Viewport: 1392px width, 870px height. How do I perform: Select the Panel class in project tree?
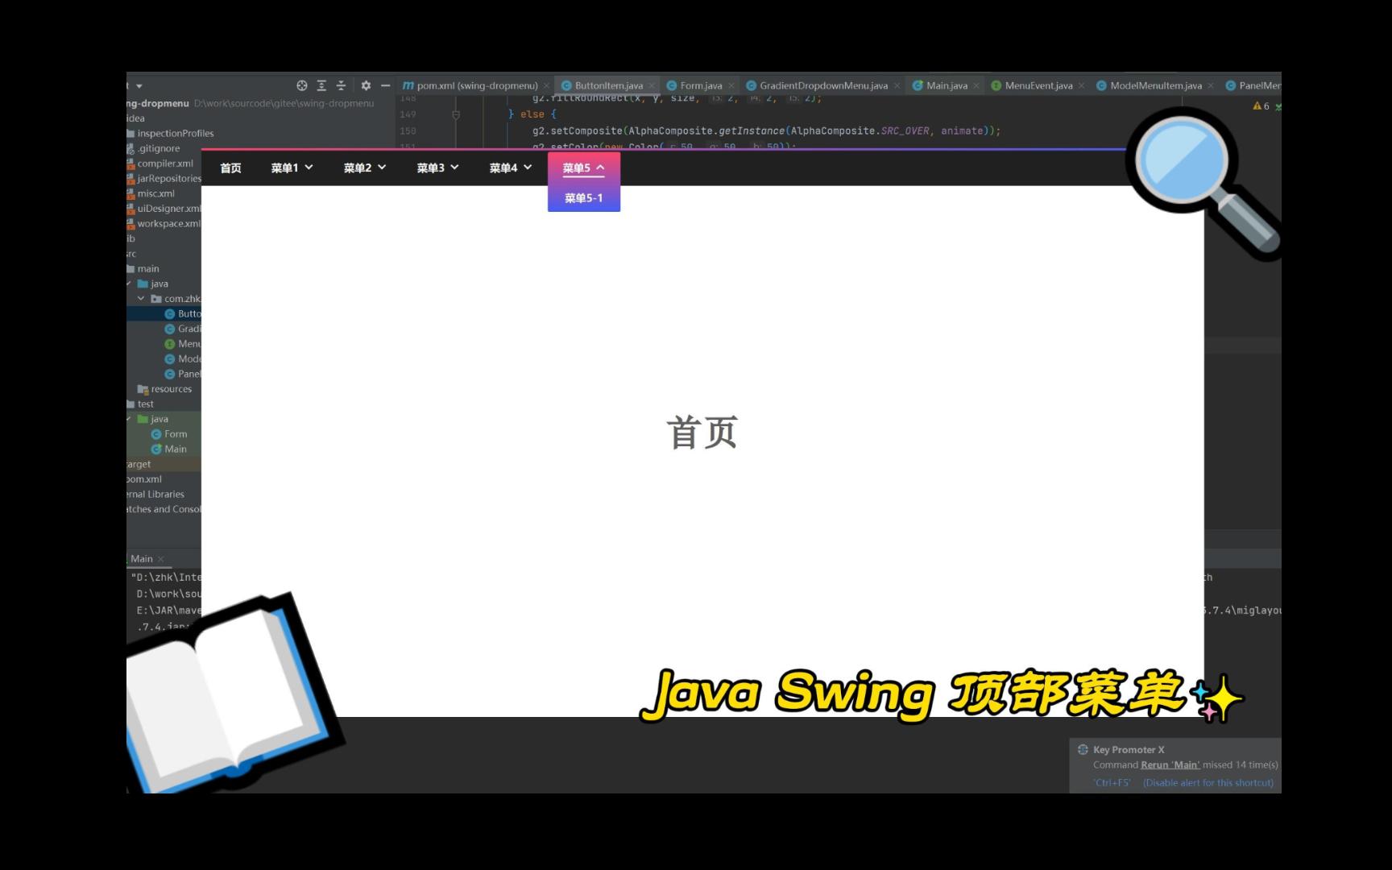pyautogui.click(x=183, y=374)
